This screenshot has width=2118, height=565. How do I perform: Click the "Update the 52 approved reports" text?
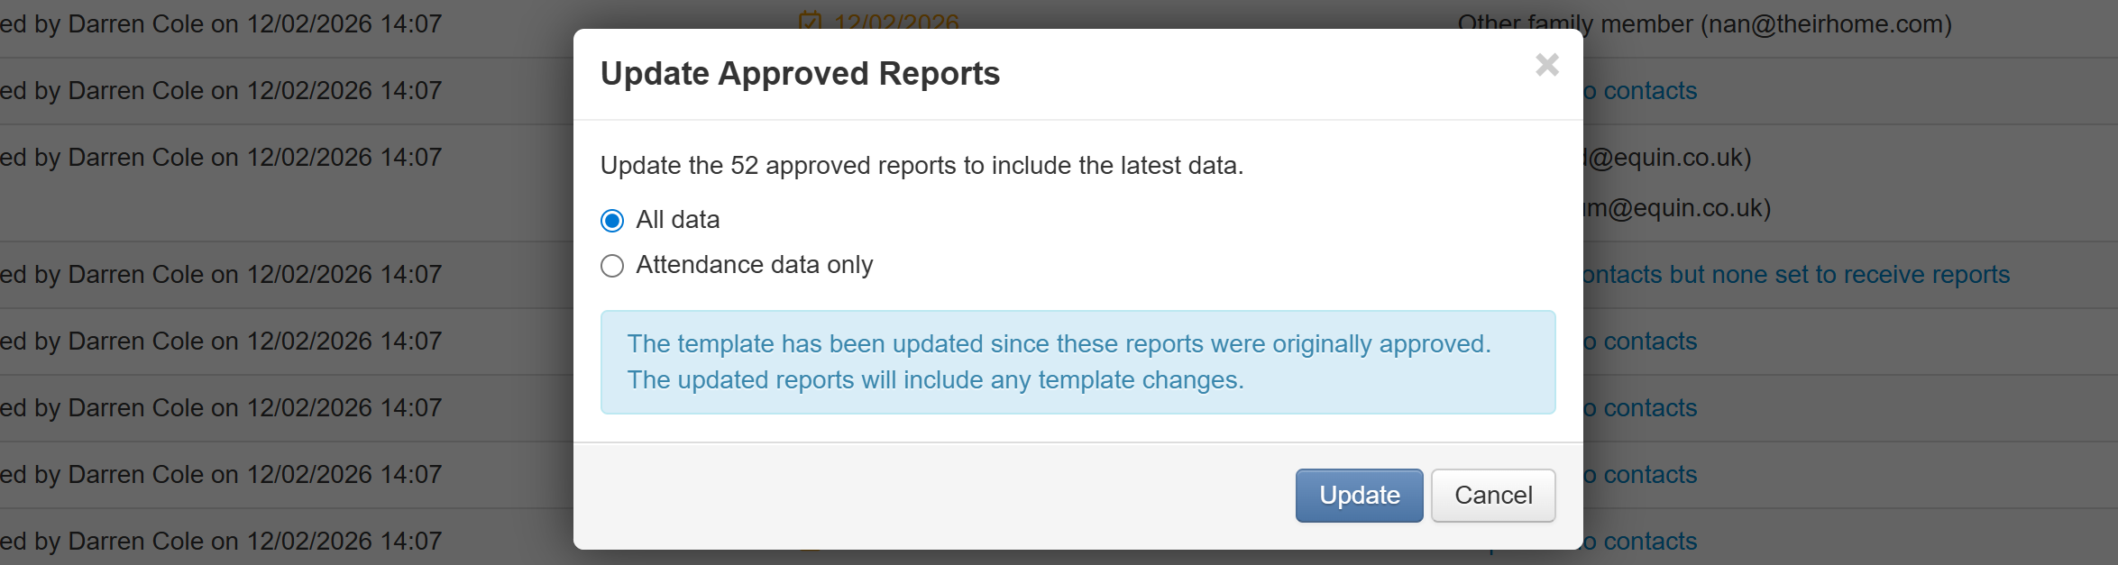click(x=921, y=166)
